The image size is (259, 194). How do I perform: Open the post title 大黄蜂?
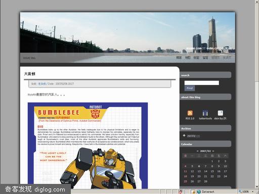click(x=30, y=74)
